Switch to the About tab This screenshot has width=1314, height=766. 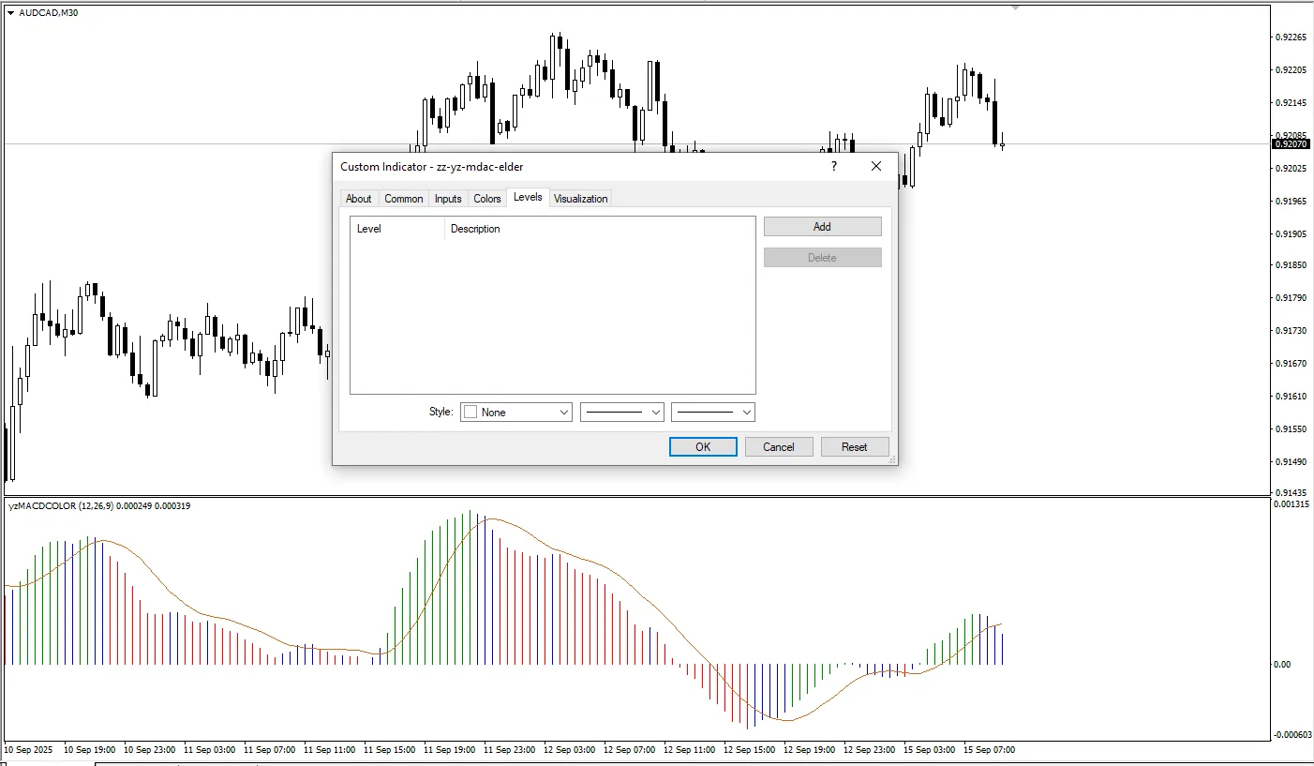point(358,199)
